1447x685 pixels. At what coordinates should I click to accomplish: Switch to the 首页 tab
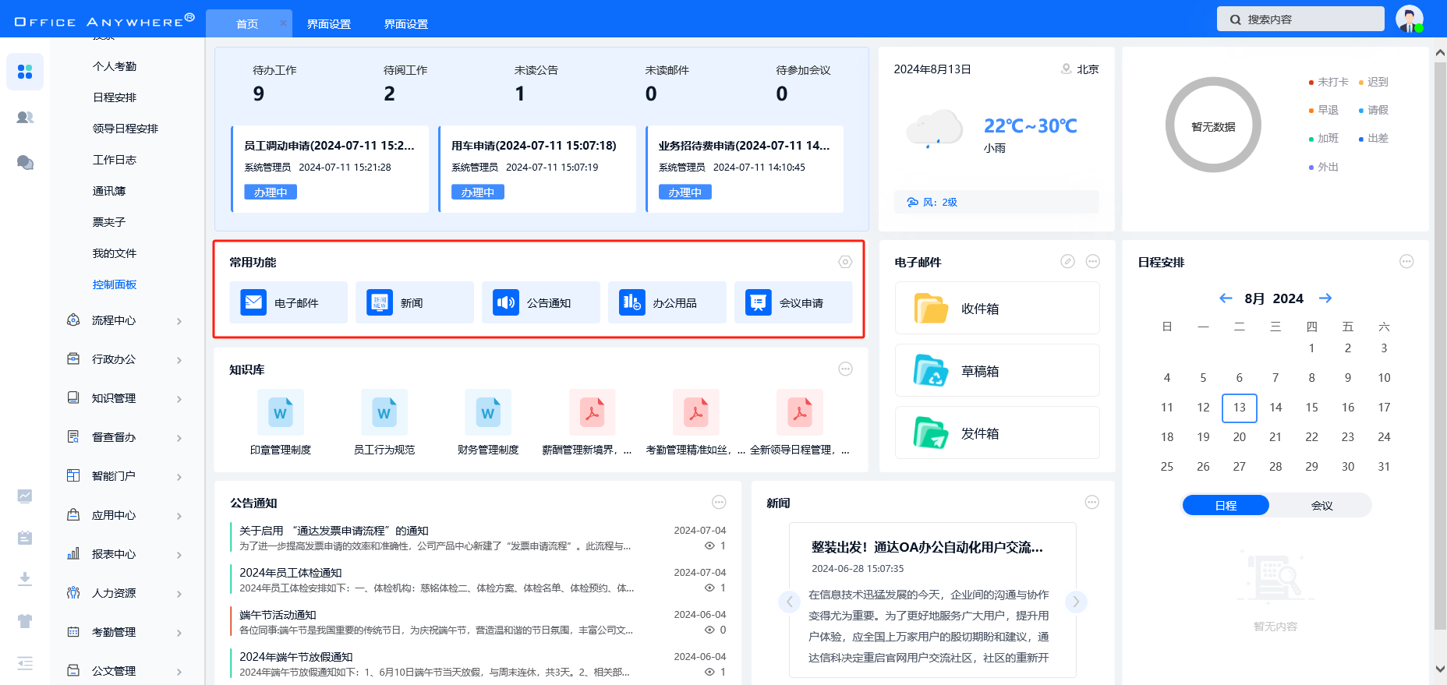click(247, 24)
